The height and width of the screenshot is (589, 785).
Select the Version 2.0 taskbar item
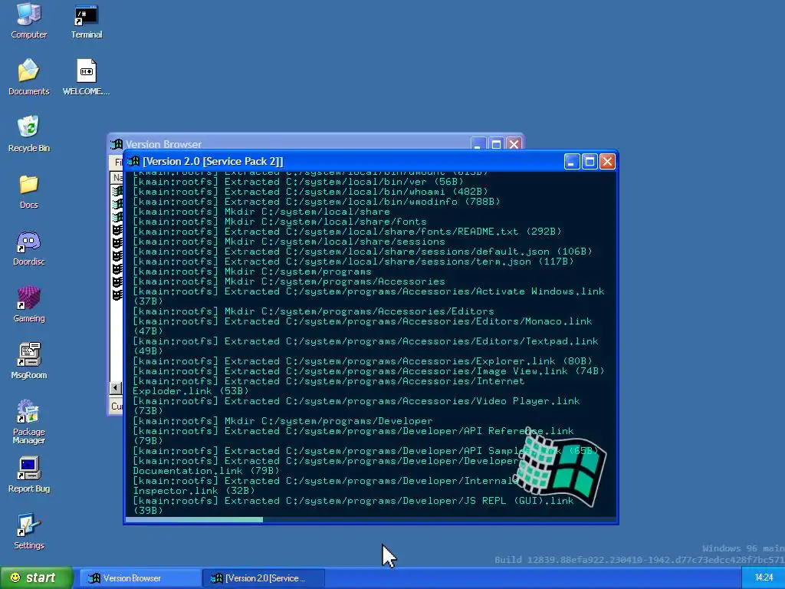pyautogui.click(x=264, y=578)
